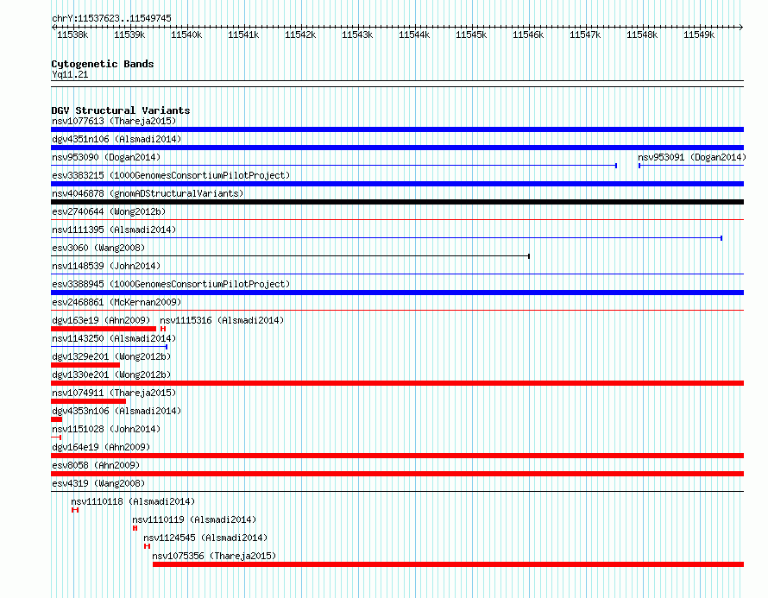Click the blue nsv1143250 variant line
Viewport: 768px width, 598px height.
pyautogui.click(x=110, y=347)
